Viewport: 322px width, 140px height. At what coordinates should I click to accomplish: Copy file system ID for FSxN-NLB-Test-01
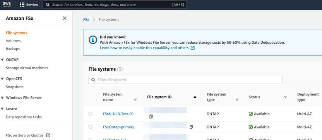coord(151,116)
